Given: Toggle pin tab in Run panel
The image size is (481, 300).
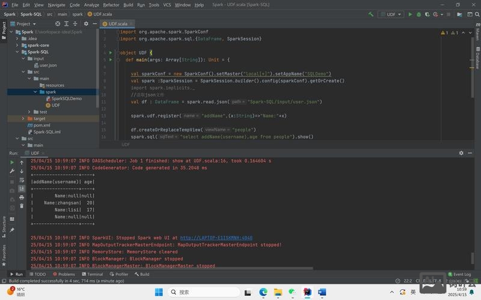Looking at the screenshot, I should [12, 229].
